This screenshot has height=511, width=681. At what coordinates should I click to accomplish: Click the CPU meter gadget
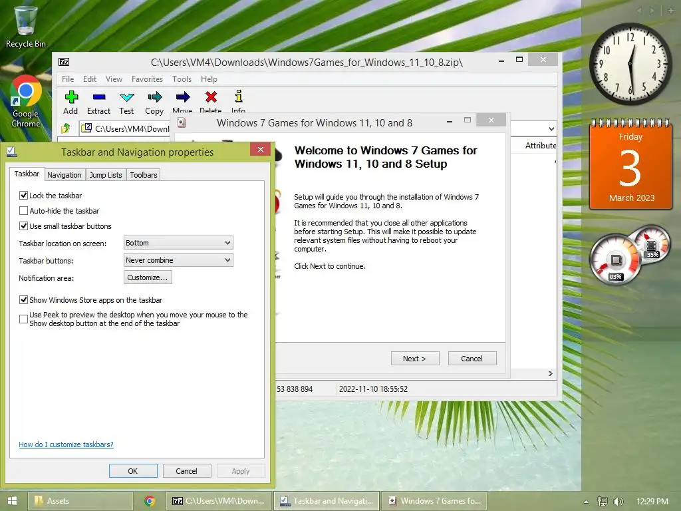[615, 260]
